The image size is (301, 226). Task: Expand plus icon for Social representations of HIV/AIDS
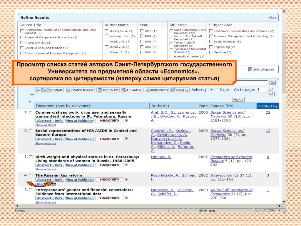(126, 139)
